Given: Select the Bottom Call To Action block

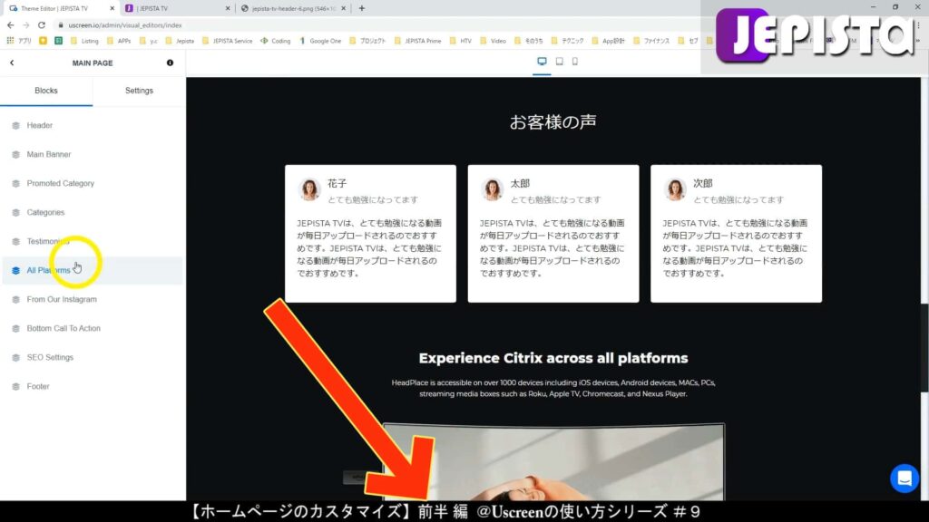Looking at the screenshot, I should pyautogui.click(x=93, y=328).
